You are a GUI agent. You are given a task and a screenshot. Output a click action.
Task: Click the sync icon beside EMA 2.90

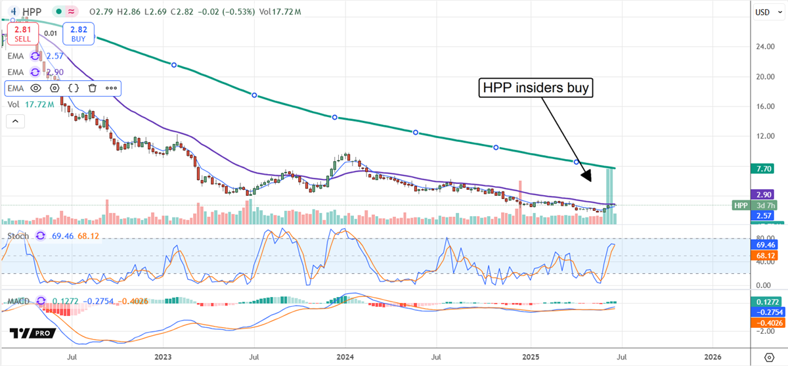tap(35, 72)
